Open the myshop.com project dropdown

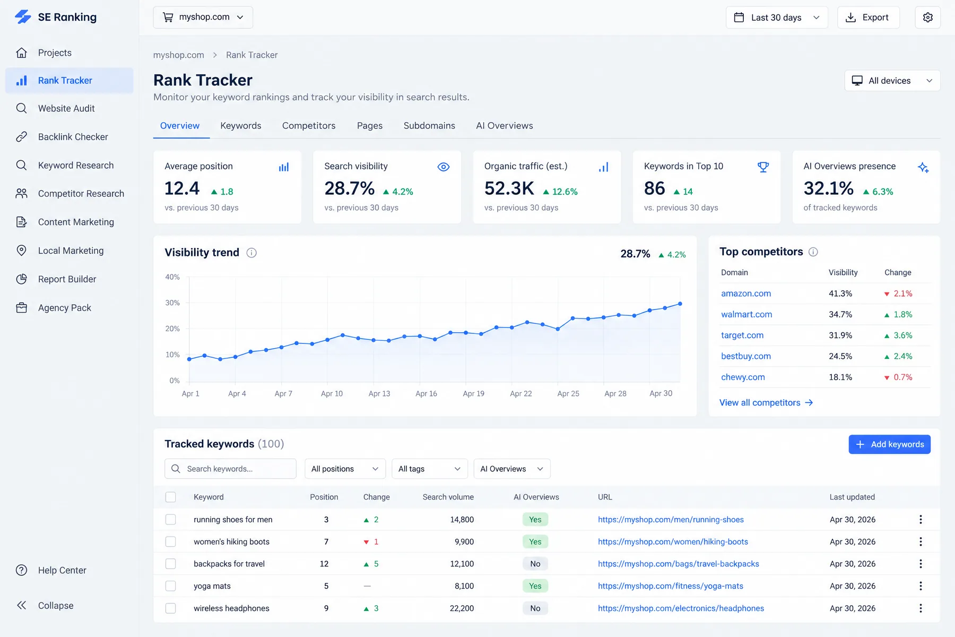point(203,18)
